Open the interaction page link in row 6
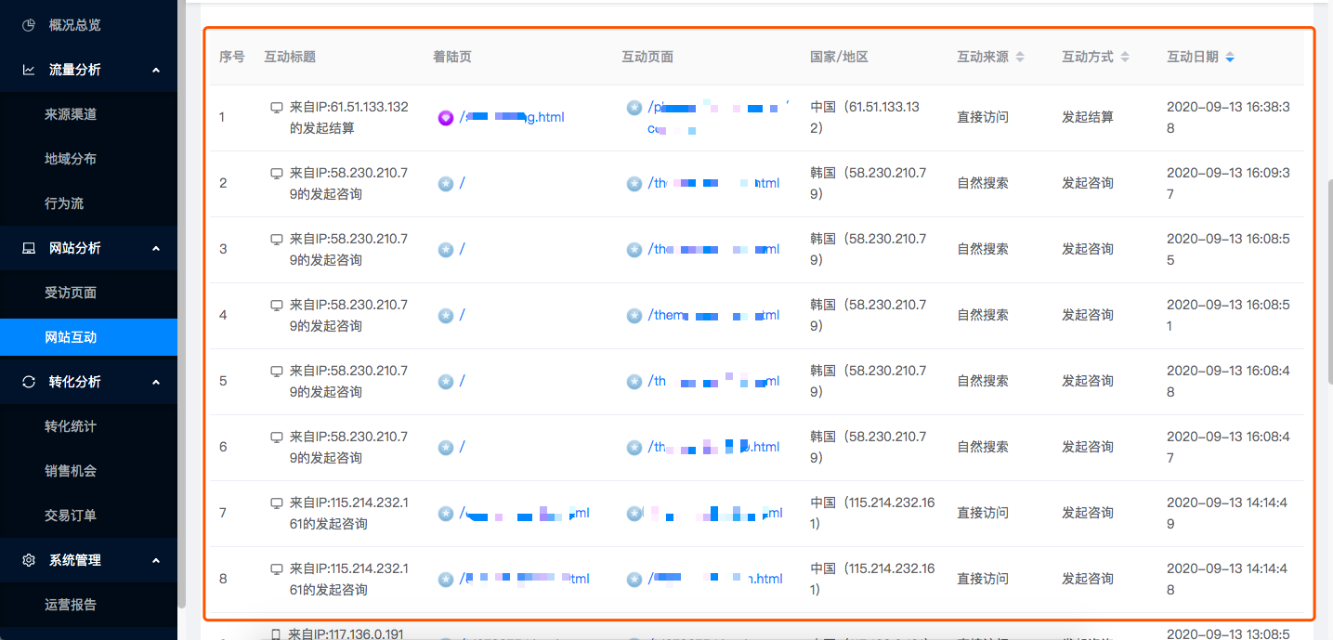 (713, 447)
